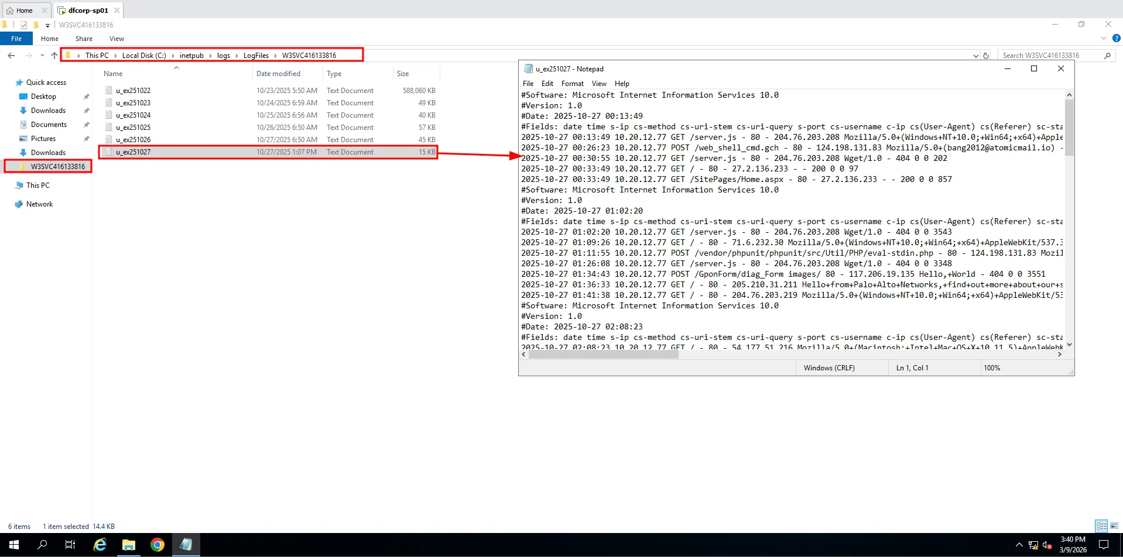Refresh the current folder view
The width and height of the screenshot is (1123, 557).
[986, 56]
